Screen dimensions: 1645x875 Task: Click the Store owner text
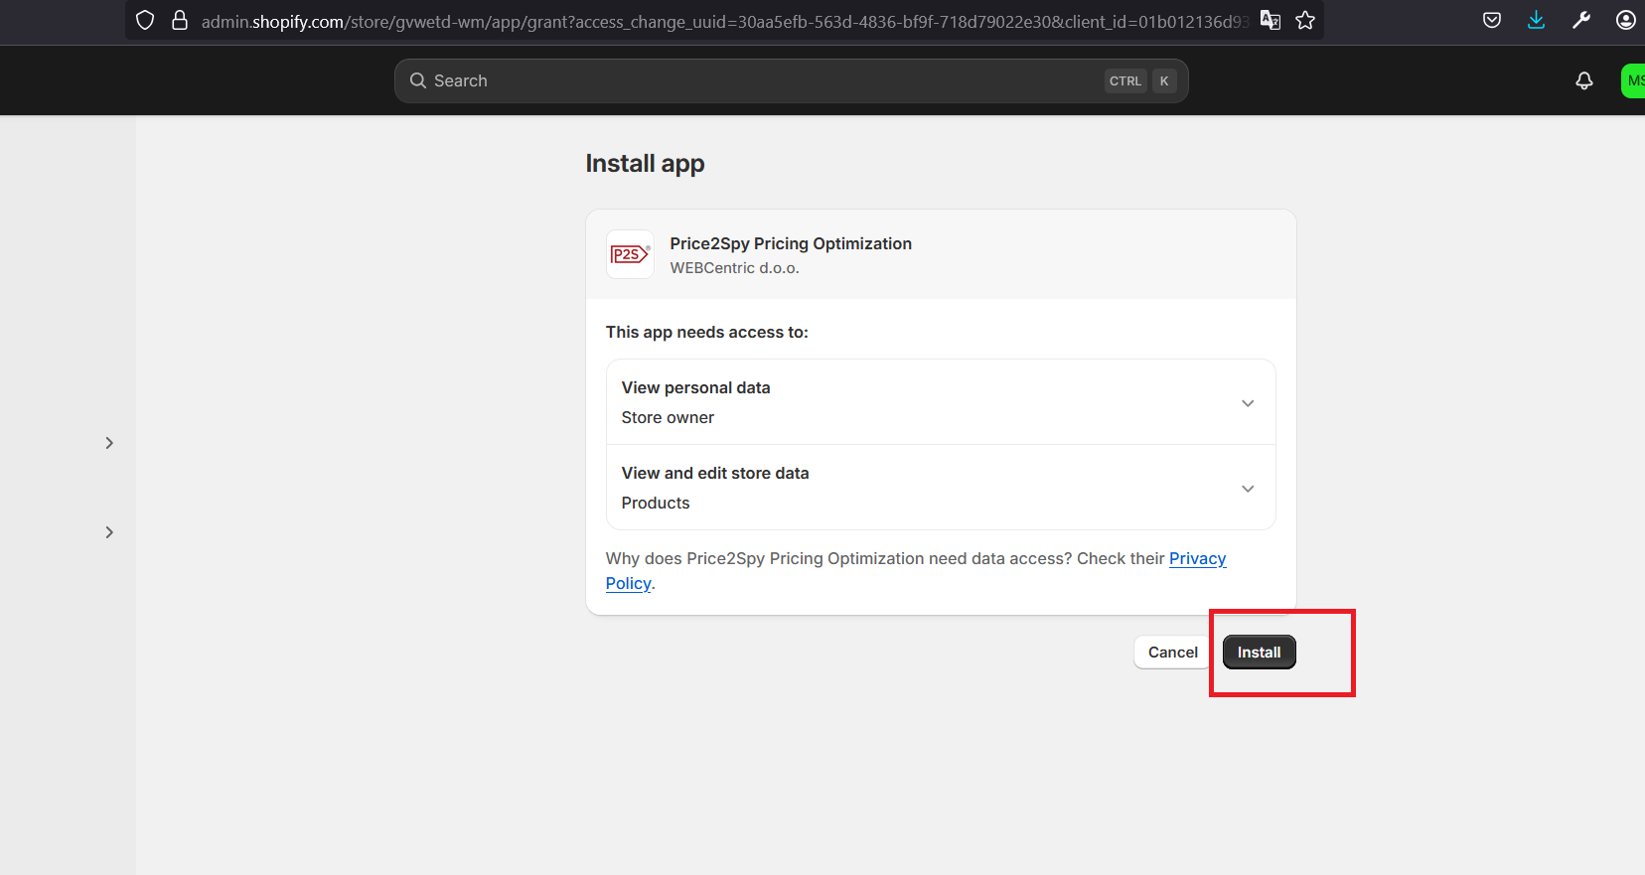pyautogui.click(x=668, y=417)
